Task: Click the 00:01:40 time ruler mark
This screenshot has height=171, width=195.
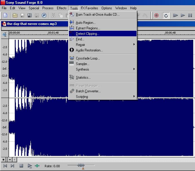Action: 53,33
